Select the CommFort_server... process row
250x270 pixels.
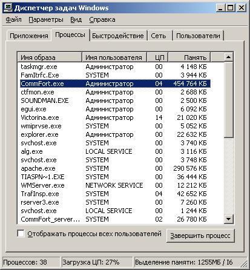click(x=115, y=219)
